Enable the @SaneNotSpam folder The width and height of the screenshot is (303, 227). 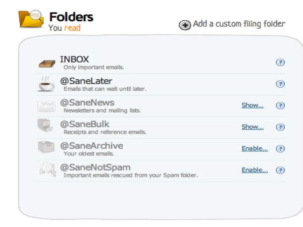coord(255,170)
